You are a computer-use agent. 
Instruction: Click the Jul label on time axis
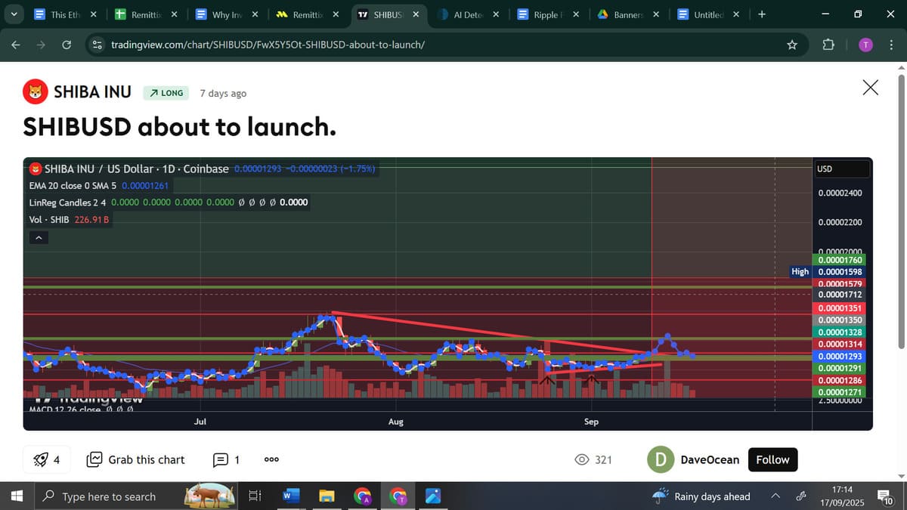[200, 422]
